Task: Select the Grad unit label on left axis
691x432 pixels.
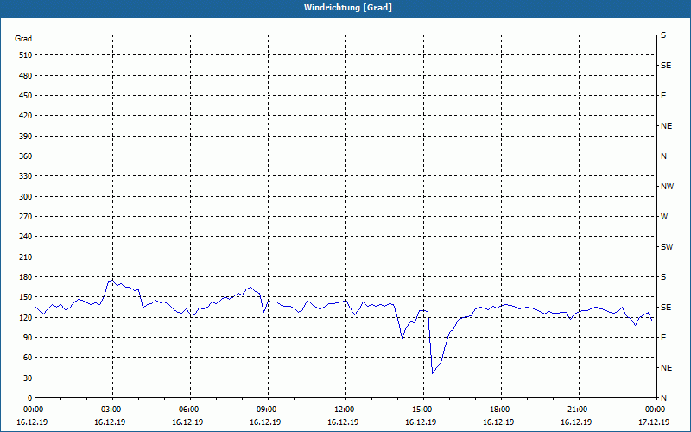Action: pos(23,39)
